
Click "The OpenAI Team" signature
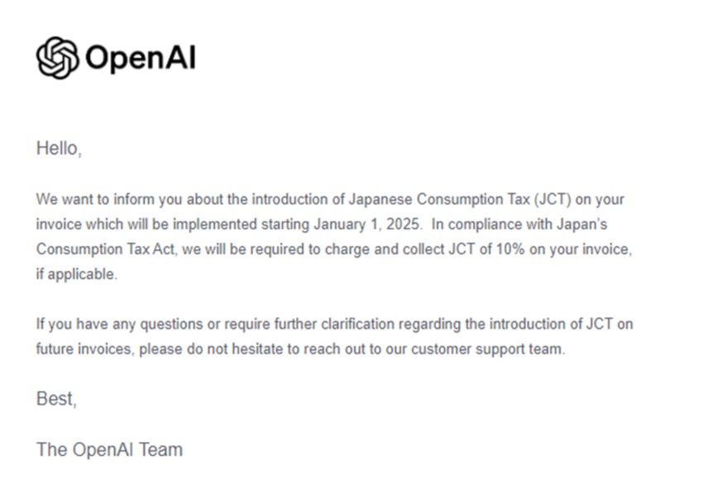[x=109, y=450]
